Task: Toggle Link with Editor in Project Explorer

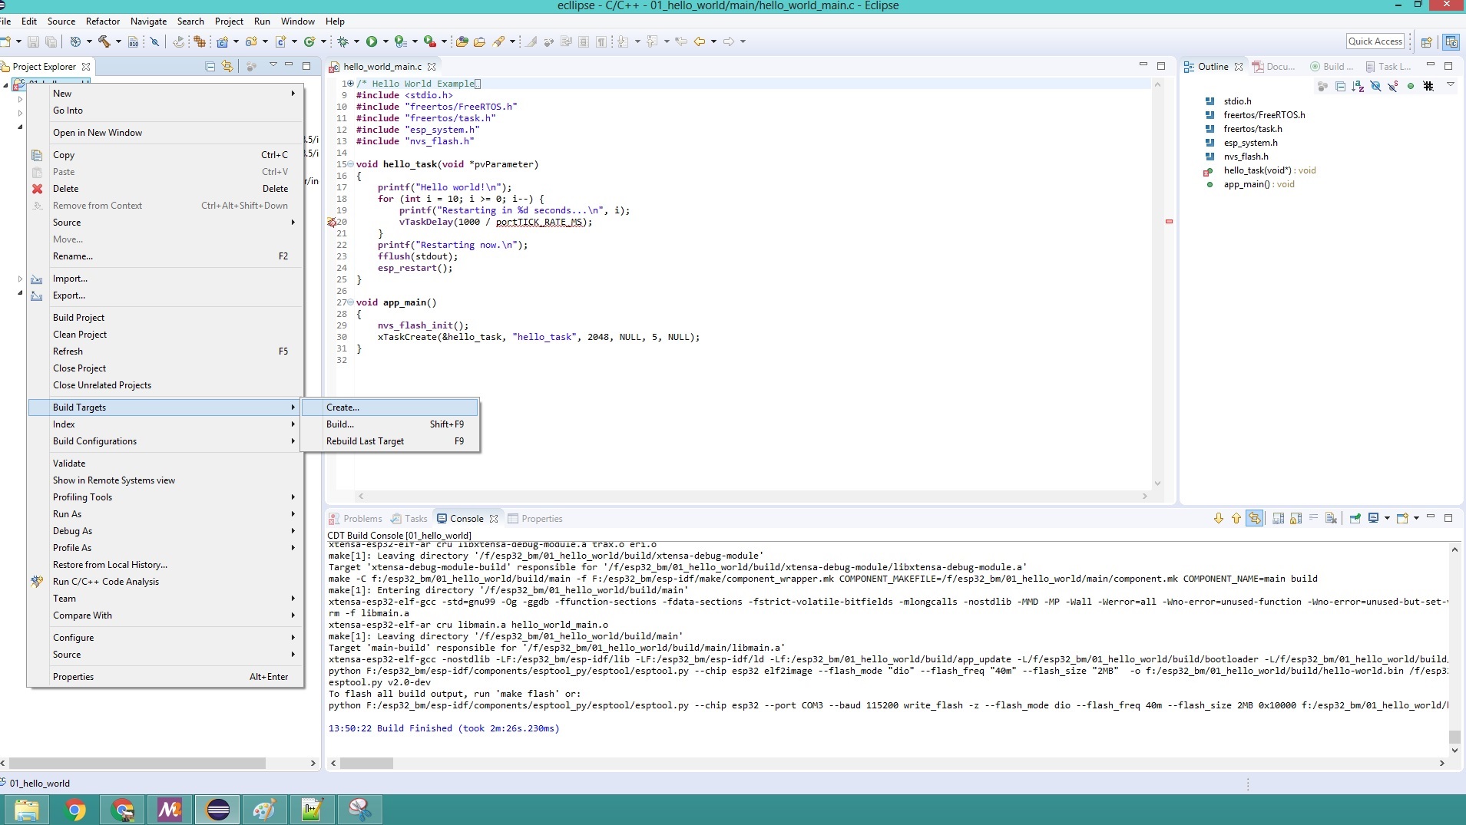Action: coord(227,67)
